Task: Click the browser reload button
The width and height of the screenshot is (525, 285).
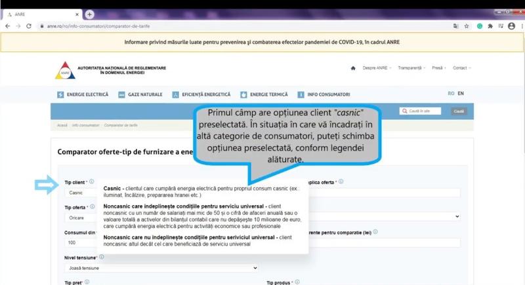Action: [29, 26]
